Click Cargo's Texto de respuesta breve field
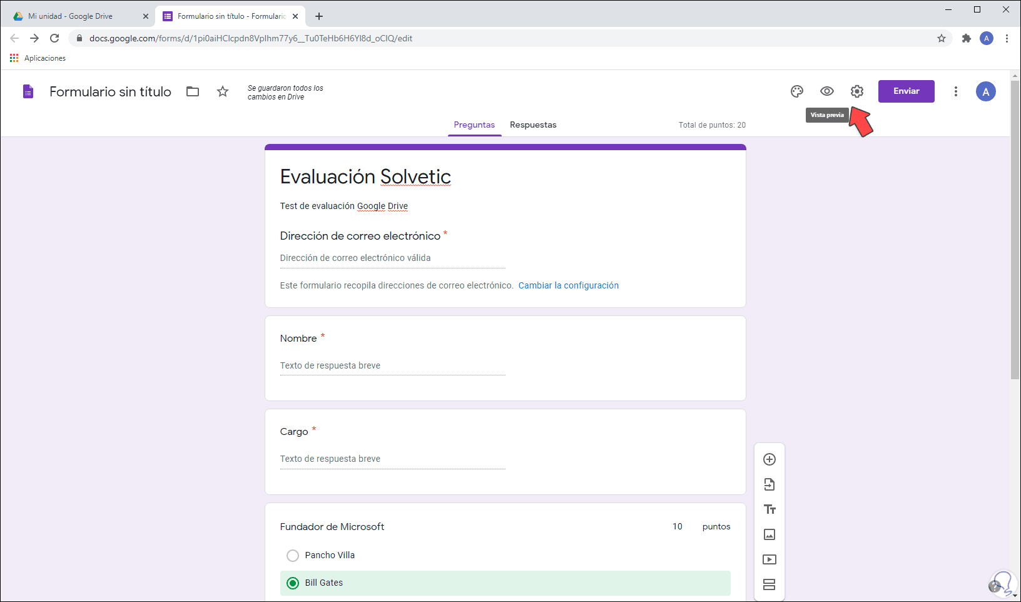 coord(392,459)
